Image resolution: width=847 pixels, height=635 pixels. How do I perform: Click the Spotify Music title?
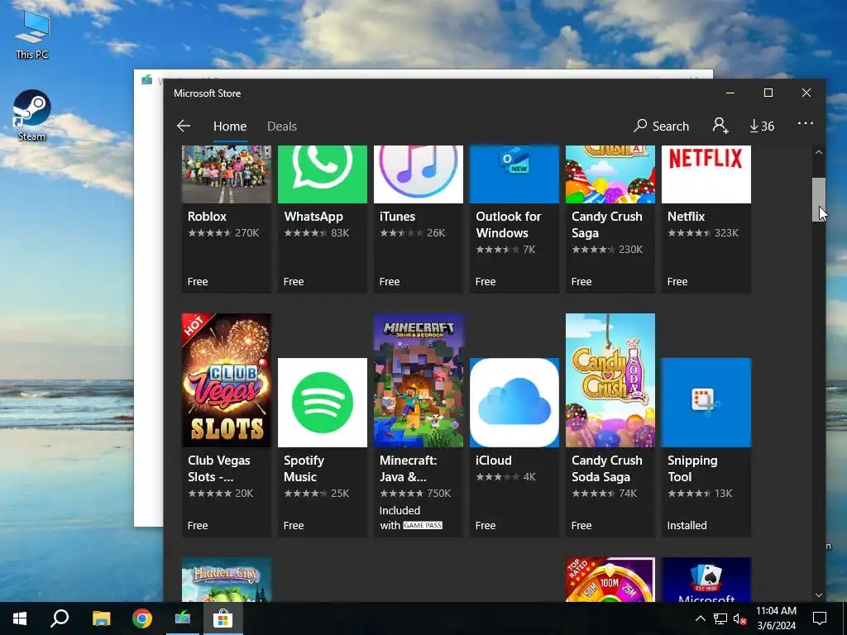[304, 469]
